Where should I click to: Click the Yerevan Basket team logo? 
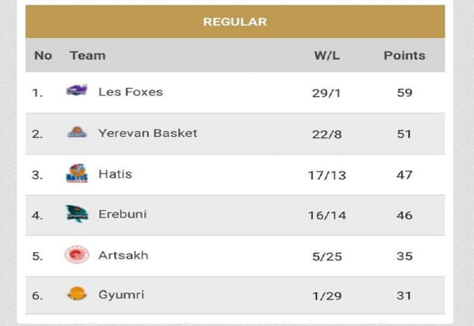click(77, 133)
